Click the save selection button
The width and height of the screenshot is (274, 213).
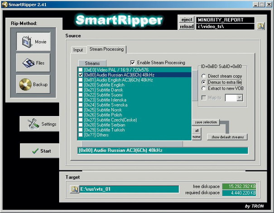207,122
